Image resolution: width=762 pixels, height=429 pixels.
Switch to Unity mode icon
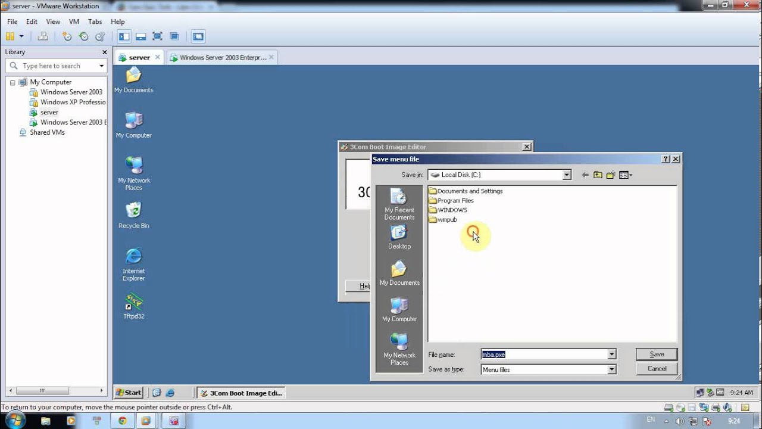174,36
